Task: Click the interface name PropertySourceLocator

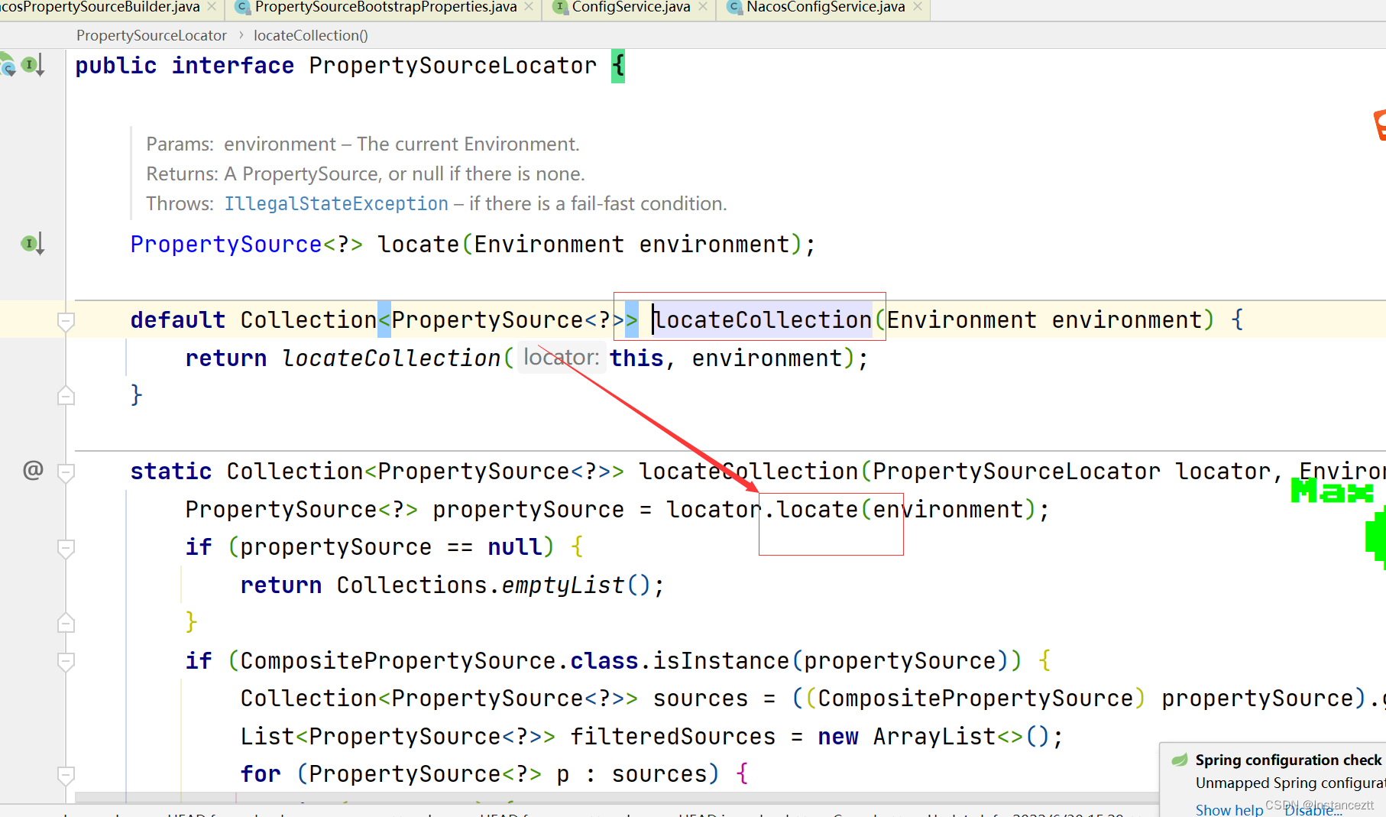Action: 452,66
